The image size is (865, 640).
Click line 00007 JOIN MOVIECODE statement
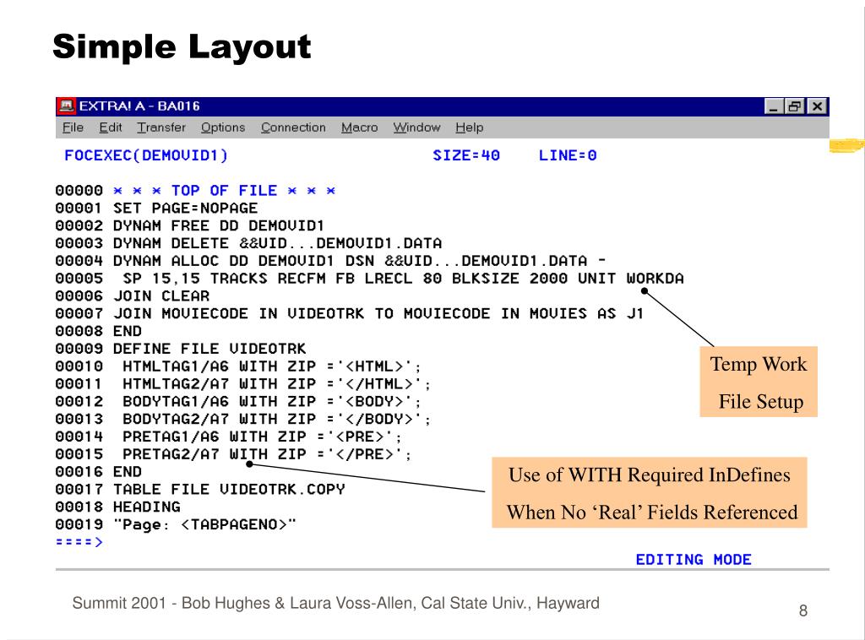click(349, 313)
